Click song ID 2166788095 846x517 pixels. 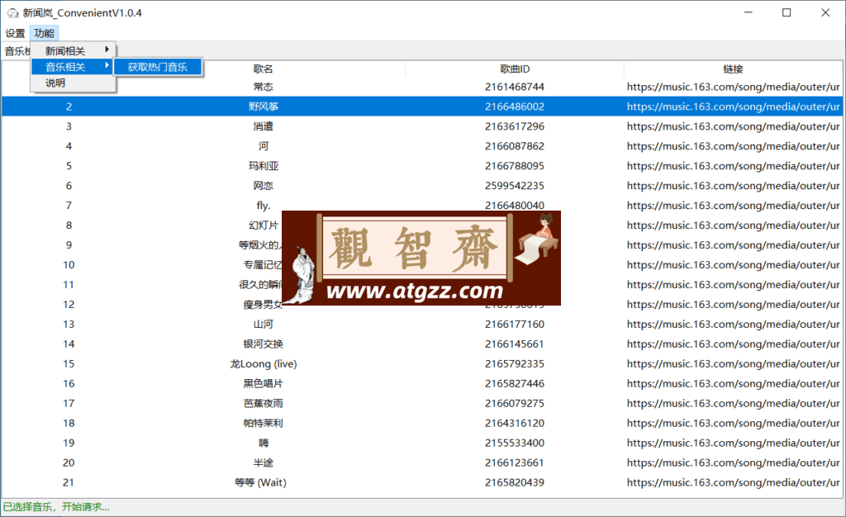point(515,166)
